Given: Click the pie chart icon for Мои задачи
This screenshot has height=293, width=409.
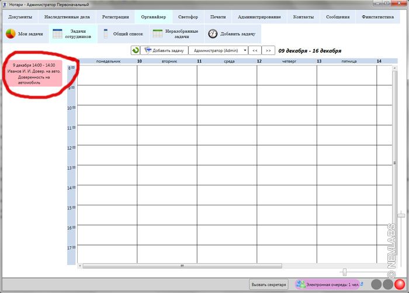Looking at the screenshot, I should coord(11,34).
